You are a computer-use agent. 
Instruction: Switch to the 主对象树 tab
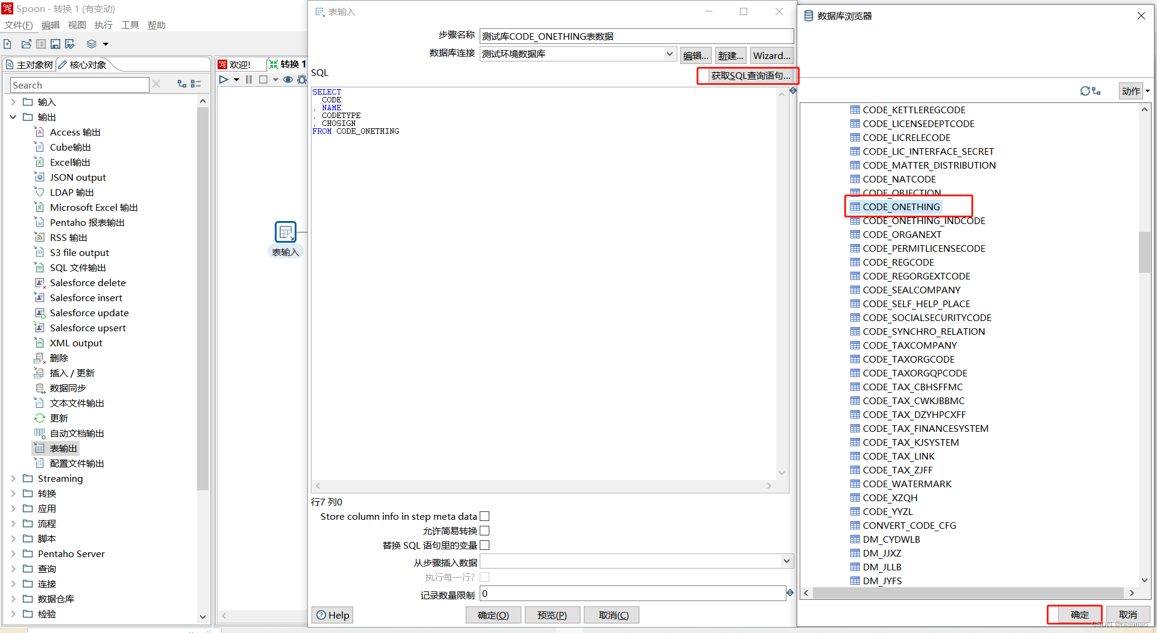29,64
